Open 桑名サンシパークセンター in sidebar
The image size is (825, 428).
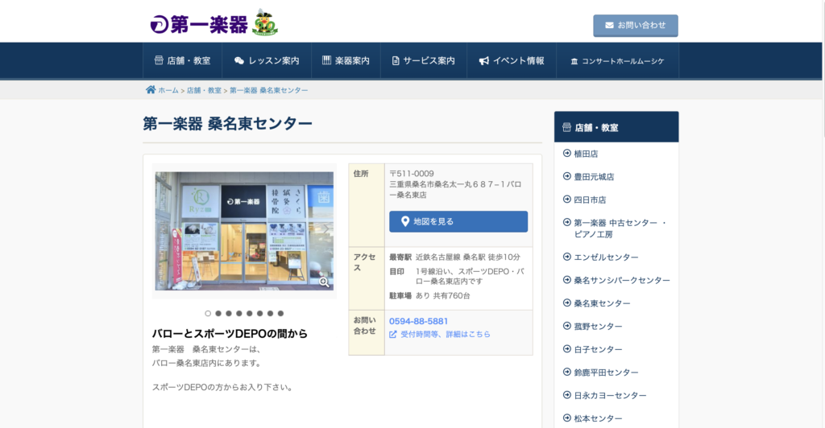(x=621, y=281)
